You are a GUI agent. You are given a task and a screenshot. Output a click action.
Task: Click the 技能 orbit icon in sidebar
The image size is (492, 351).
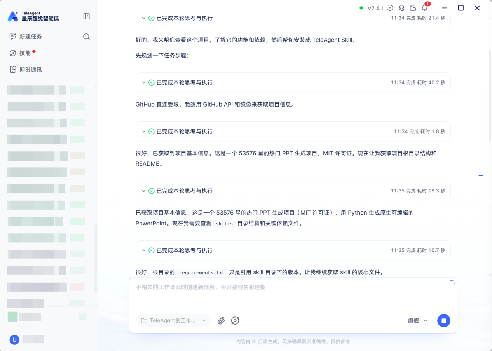[13, 53]
